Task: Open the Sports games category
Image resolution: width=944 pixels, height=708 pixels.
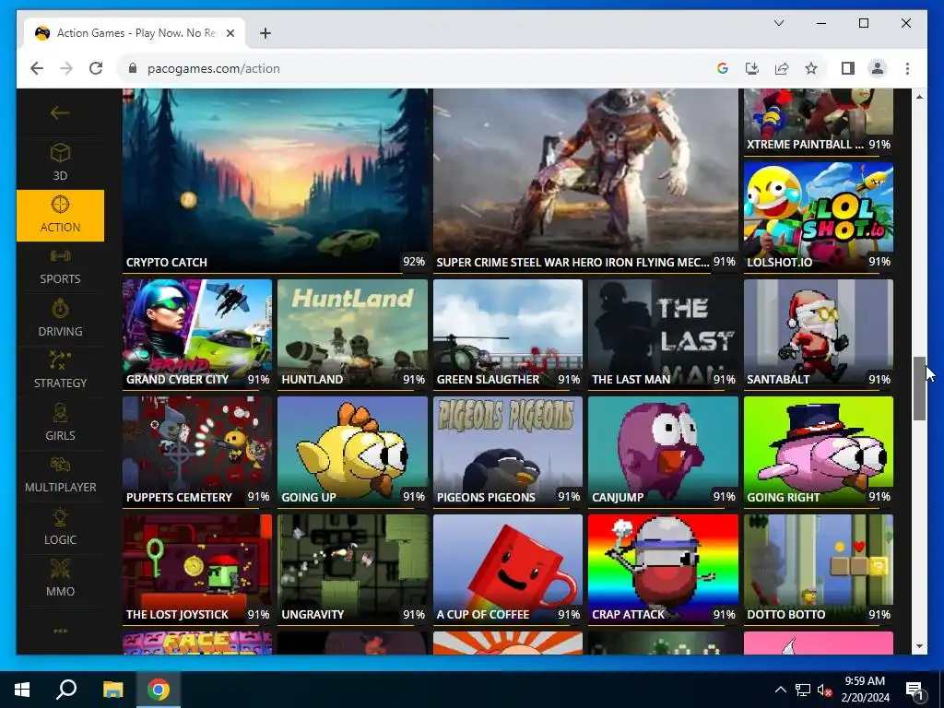Action: tap(60, 267)
